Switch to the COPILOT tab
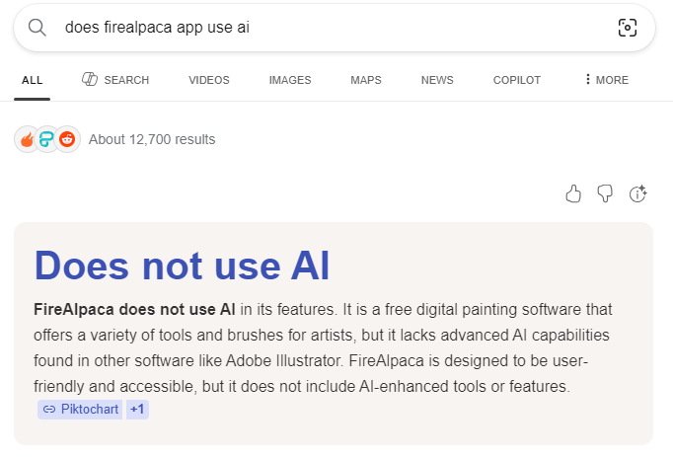The height and width of the screenshot is (457, 673). click(x=516, y=80)
